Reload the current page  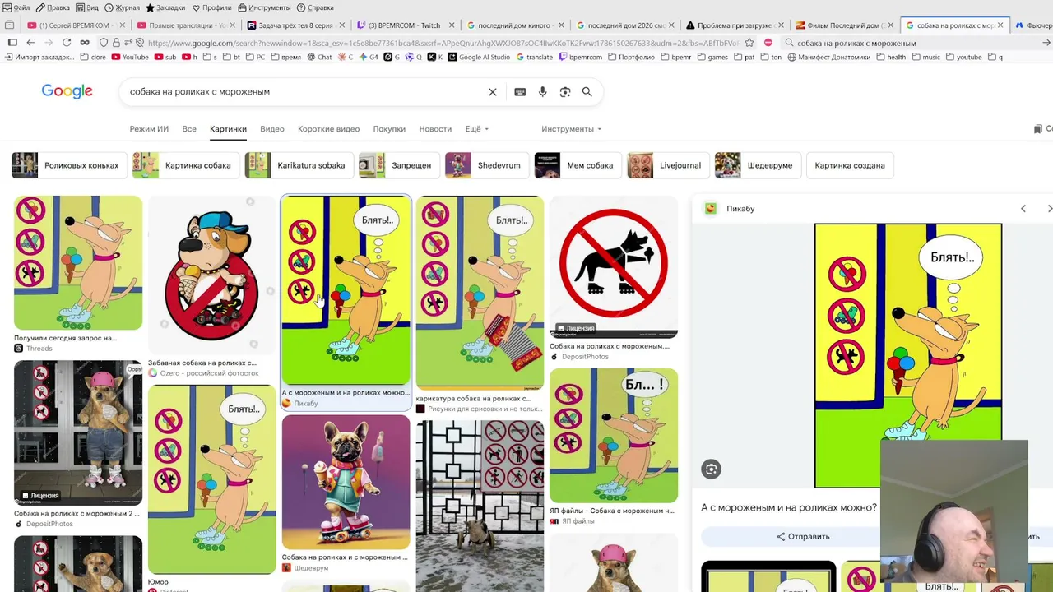tap(67, 43)
